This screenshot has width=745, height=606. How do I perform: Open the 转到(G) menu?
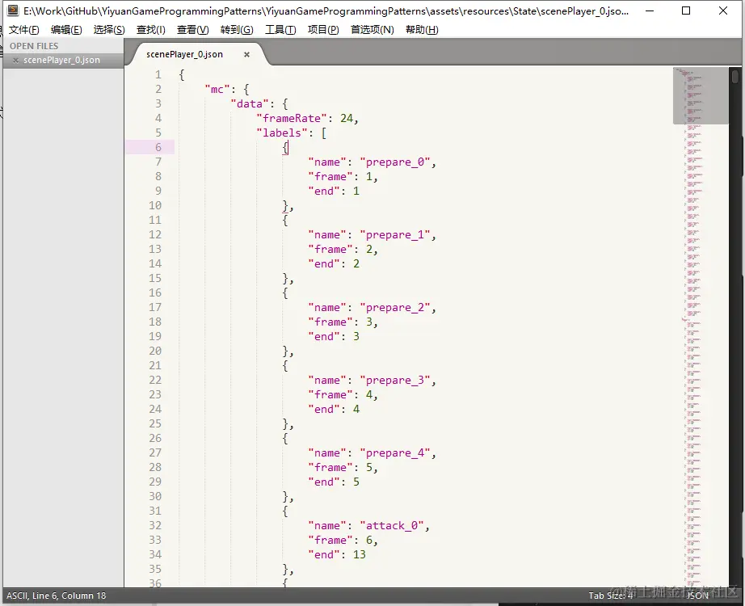click(237, 30)
